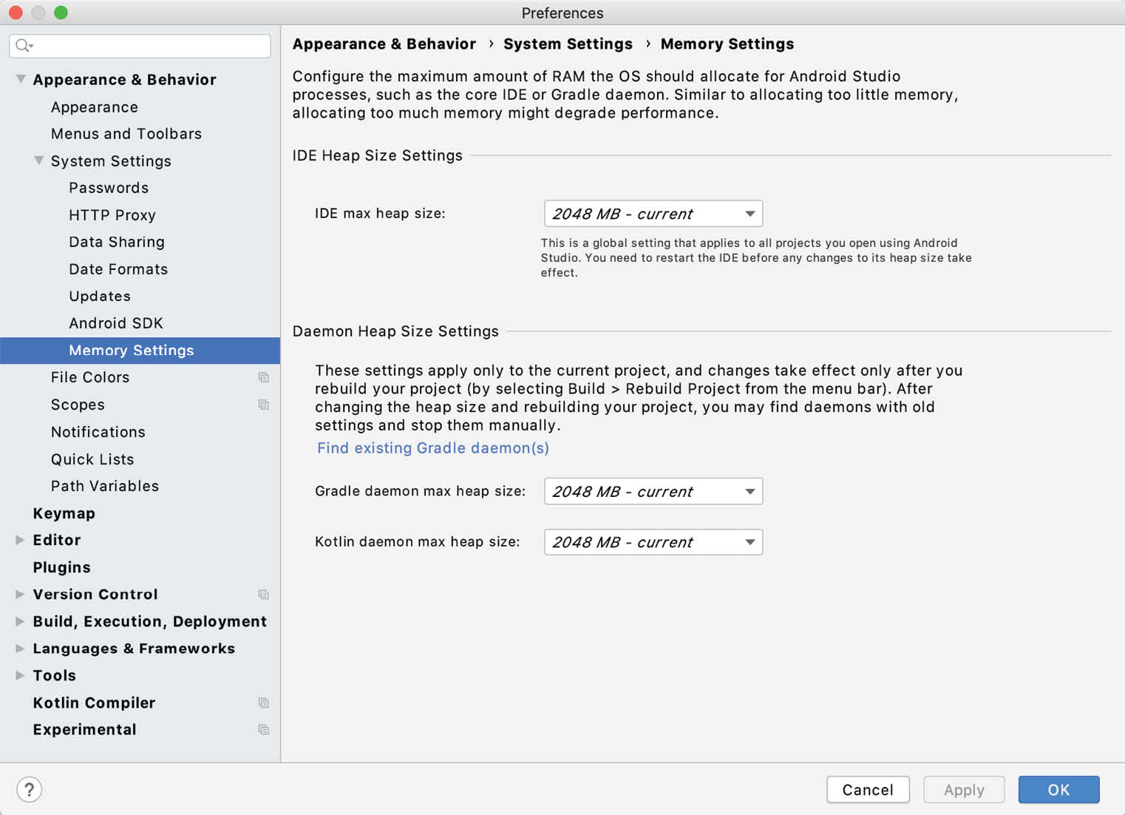This screenshot has height=815, width=1125.
Task: Click project-level icon beside Experimental
Action: (263, 730)
